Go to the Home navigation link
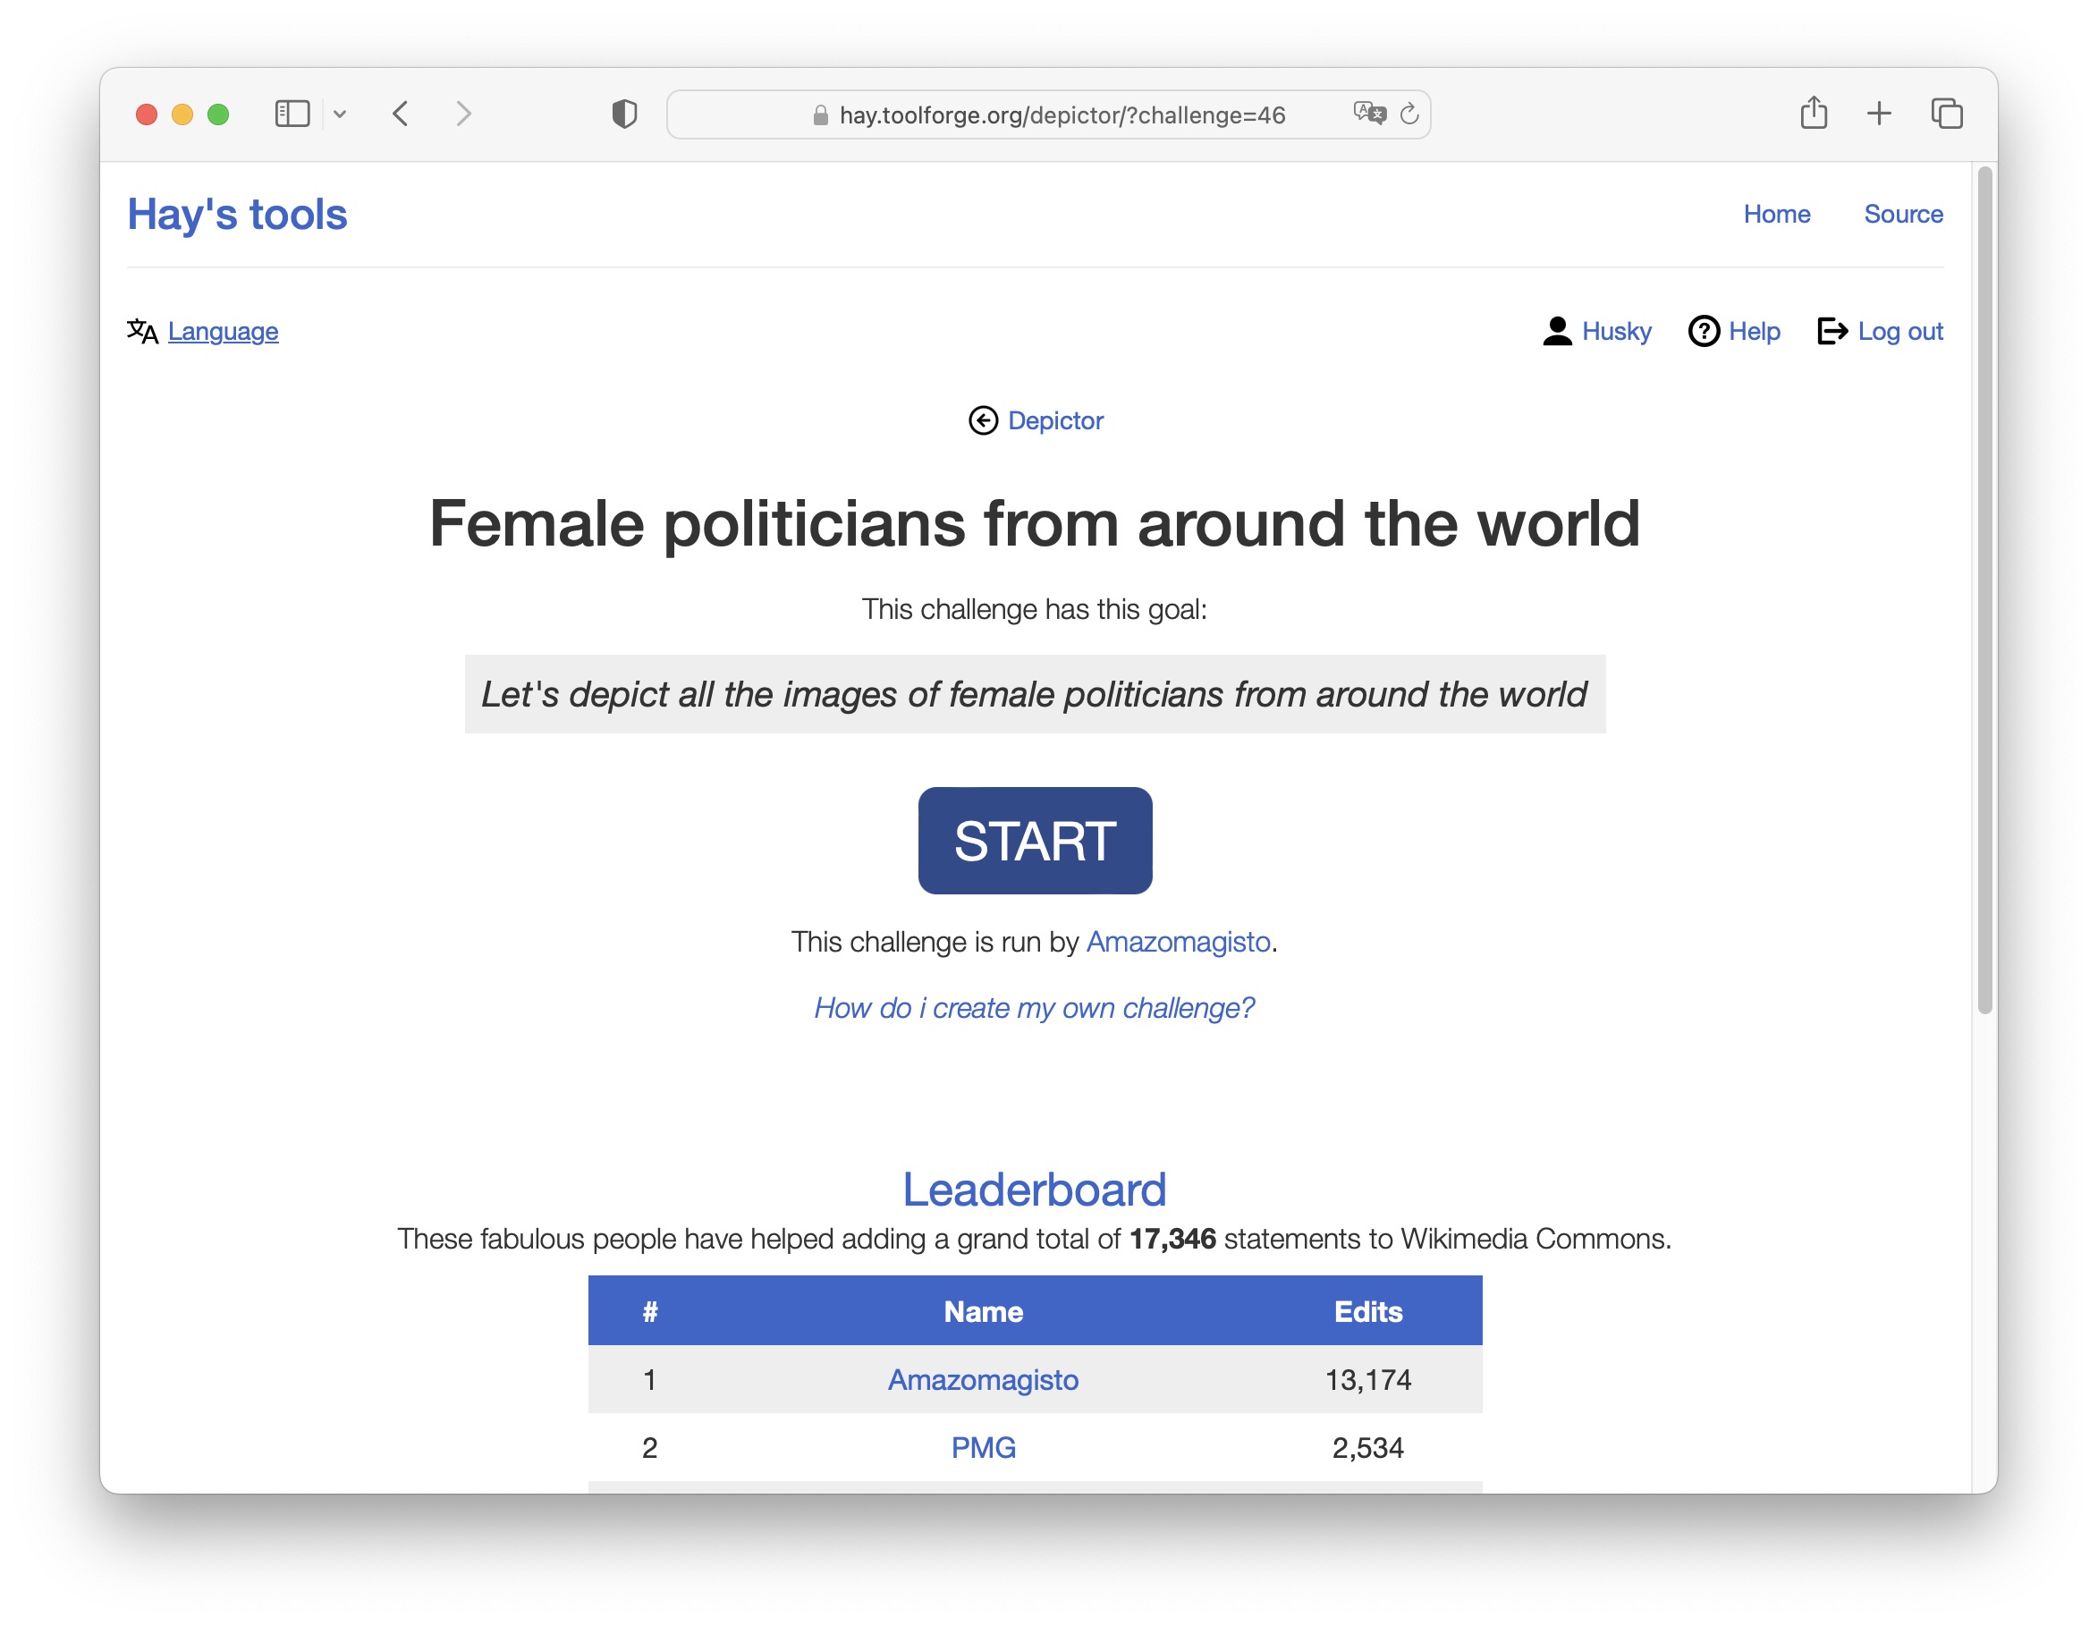The height and width of the screenshot is (1626, 2098). click(x=1777, y=215)
